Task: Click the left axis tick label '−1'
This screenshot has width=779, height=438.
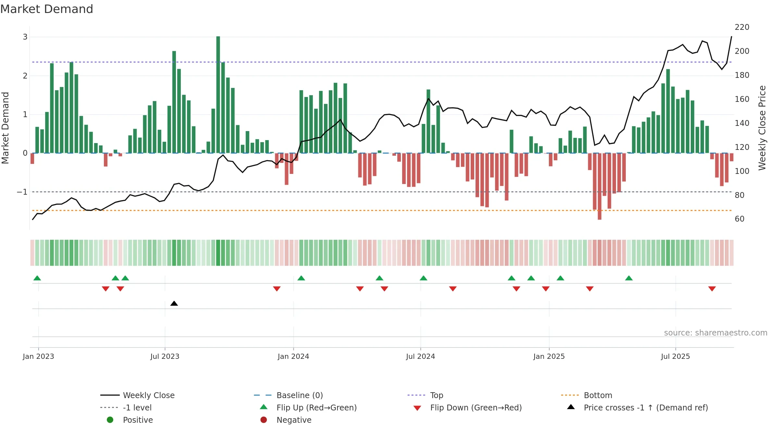Action: coord(22,192)
